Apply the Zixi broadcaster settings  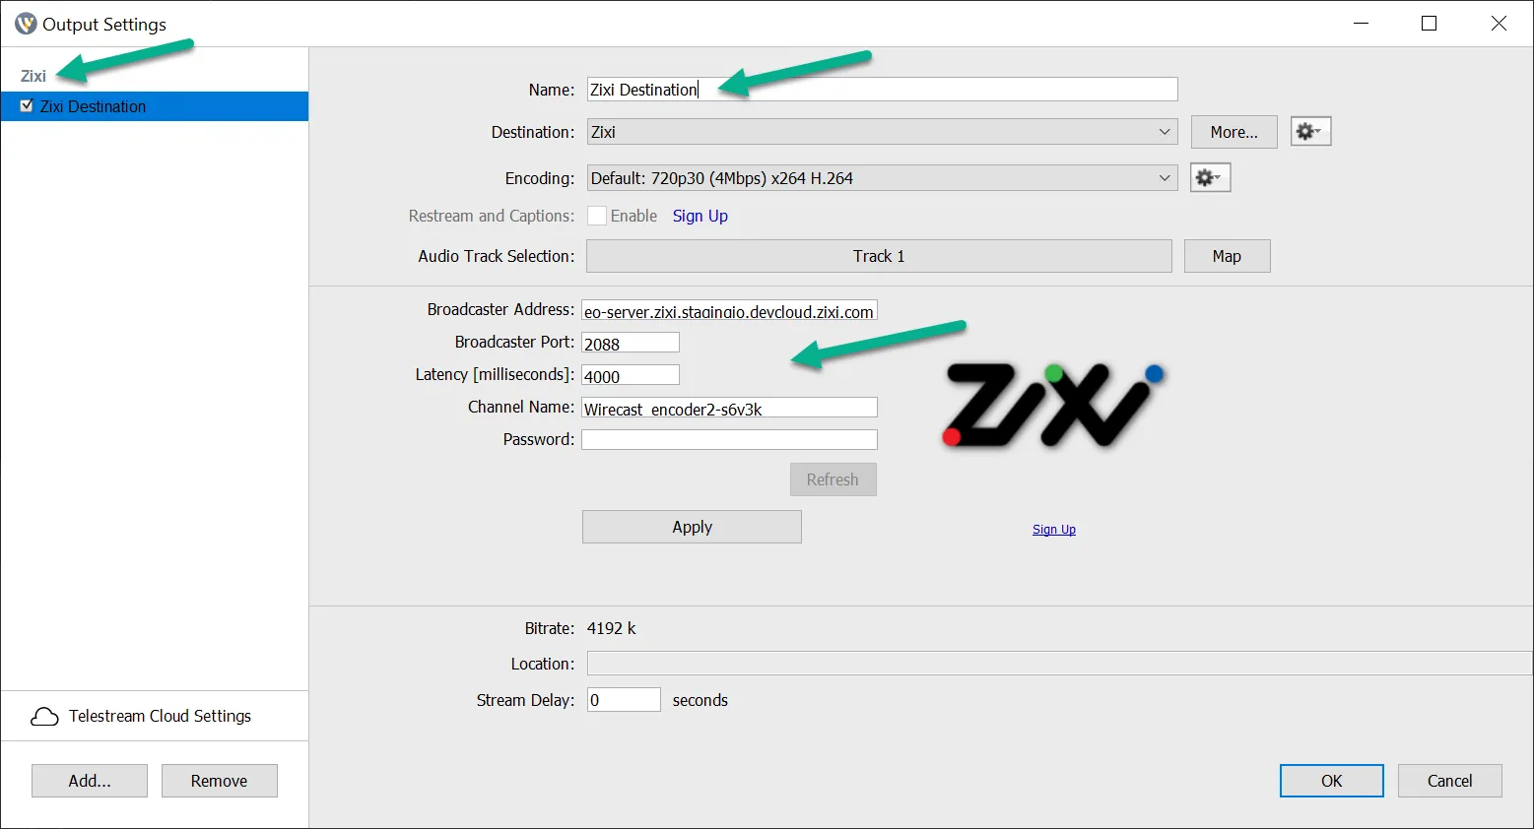point(692,527)
